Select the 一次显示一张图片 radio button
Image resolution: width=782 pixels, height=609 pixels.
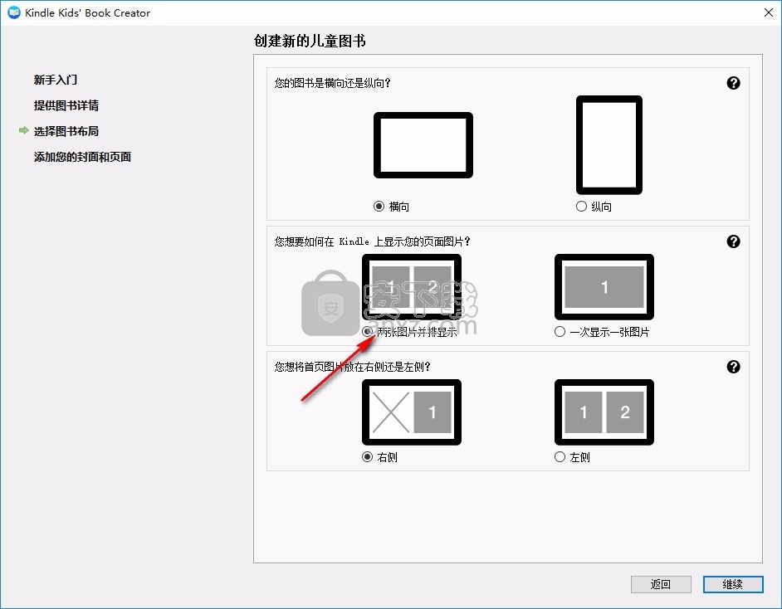[x=560, y=332]
